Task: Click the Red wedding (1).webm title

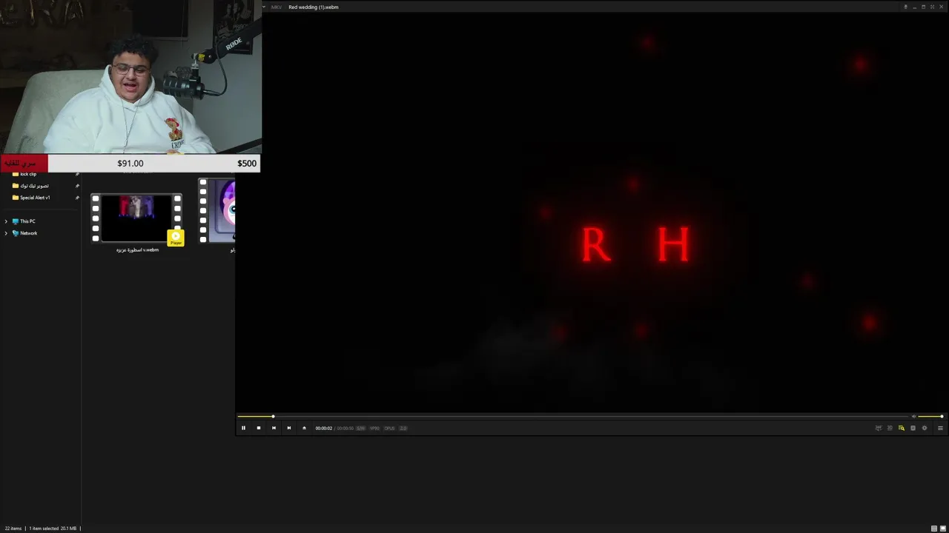Action: pos(314,7)
